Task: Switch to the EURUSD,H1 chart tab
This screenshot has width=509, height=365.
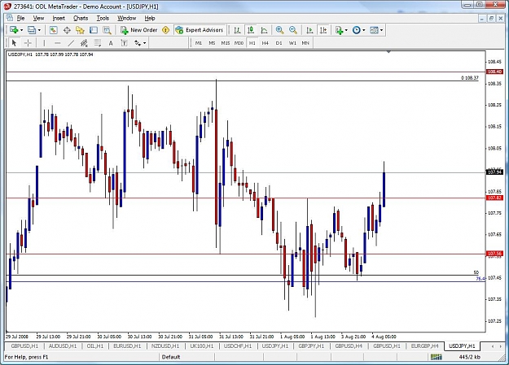Action: click(x=127, y=345)
